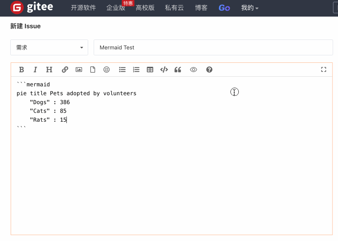Click the Gitee logo icon
338x241 pixels.
point(17,8)
